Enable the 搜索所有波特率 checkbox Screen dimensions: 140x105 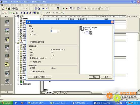31,71
